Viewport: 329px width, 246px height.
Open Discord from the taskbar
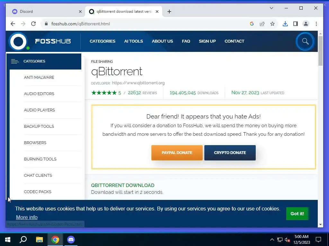click(71, 240)
